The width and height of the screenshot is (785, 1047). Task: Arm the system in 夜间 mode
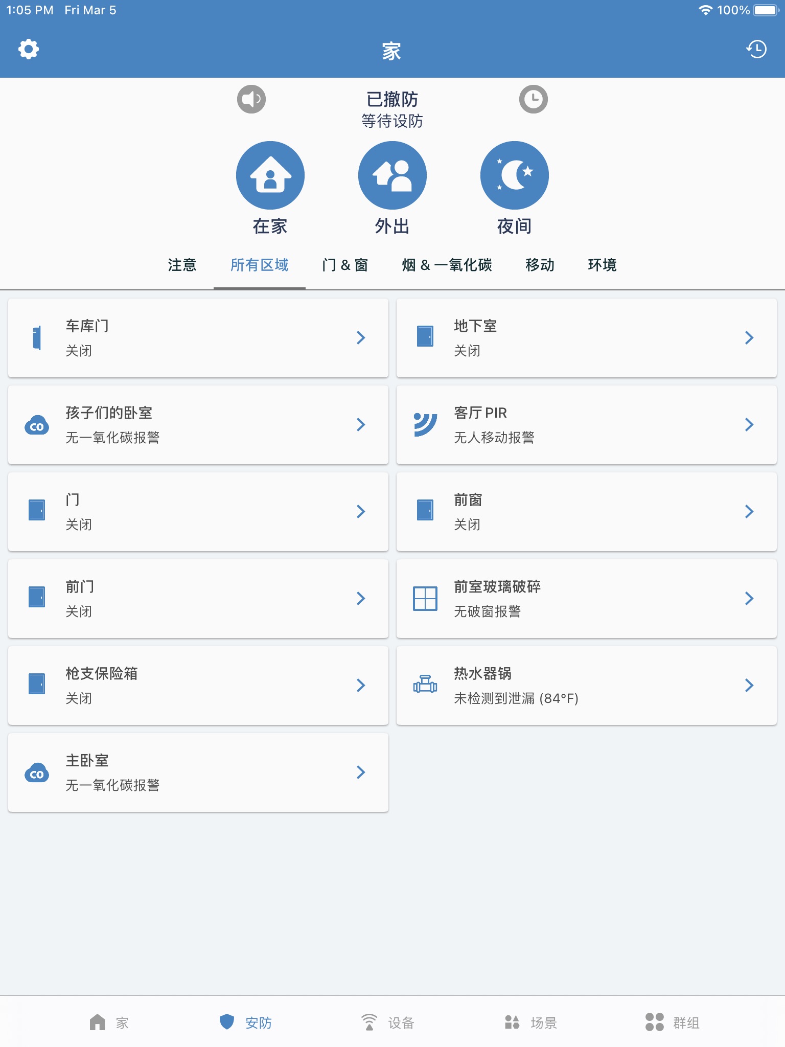[515, 175]
